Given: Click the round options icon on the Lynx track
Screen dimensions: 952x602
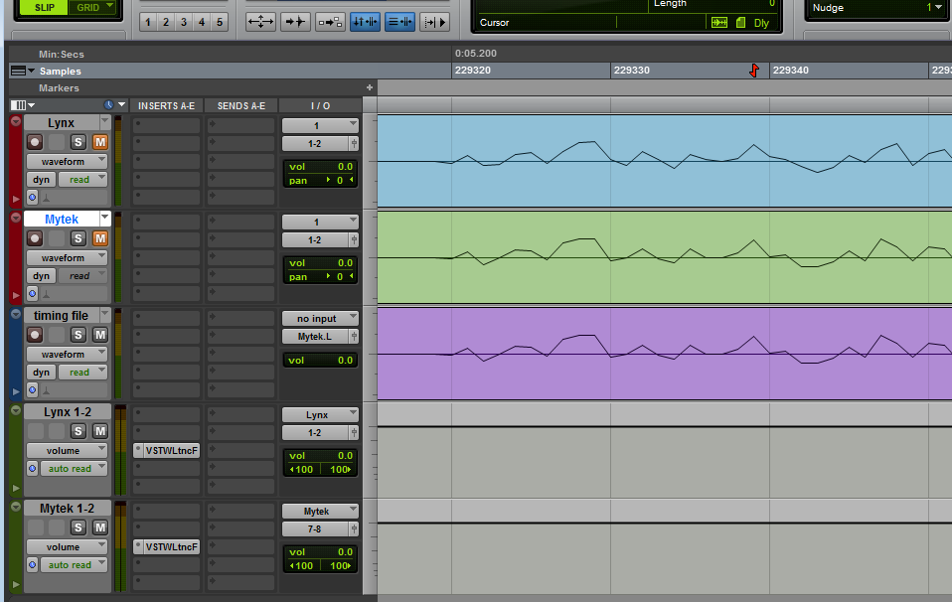Looking at the screenshot, I should click(16, 121).
